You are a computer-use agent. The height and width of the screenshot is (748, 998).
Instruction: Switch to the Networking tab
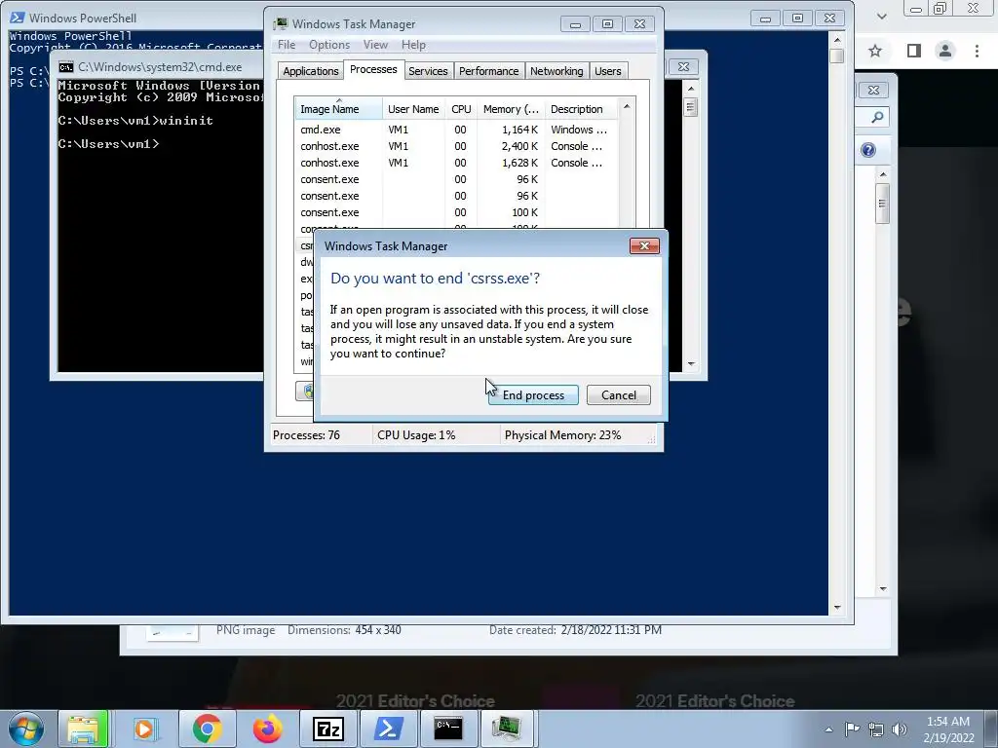click(x=557, y=71)
